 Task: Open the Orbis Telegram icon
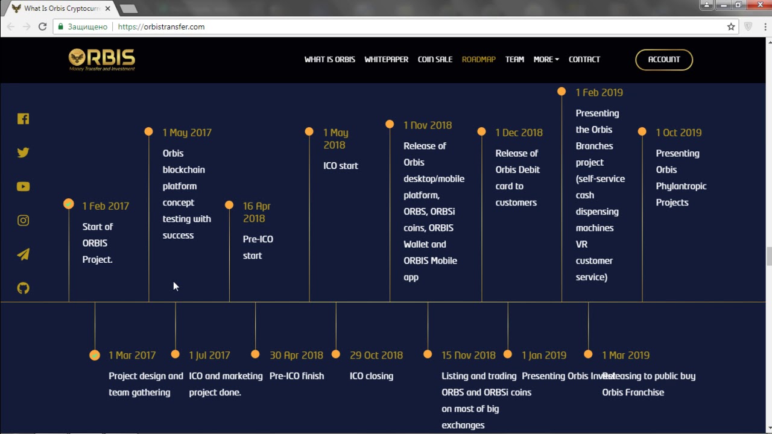[23, 254]
